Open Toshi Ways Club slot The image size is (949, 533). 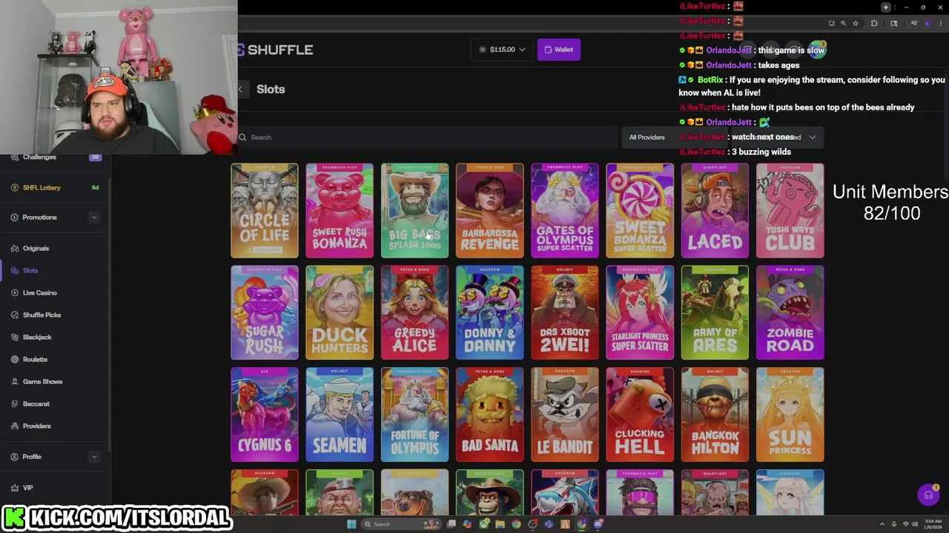tap(790, 211)
